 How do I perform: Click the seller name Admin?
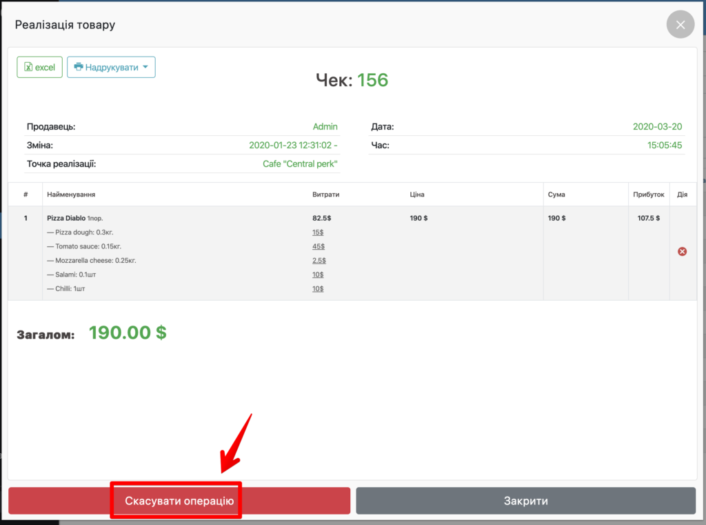pyautogui.click(x=325, y=127)
